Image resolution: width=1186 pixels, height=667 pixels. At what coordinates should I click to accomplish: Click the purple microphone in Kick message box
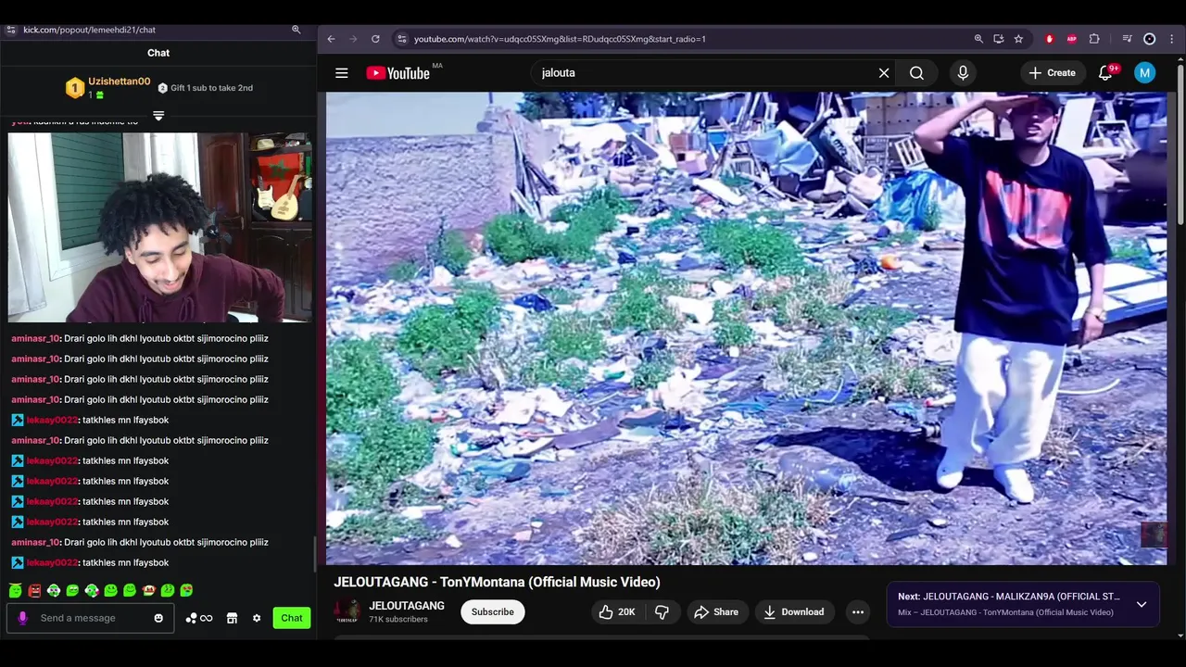(x=23, y=618)
